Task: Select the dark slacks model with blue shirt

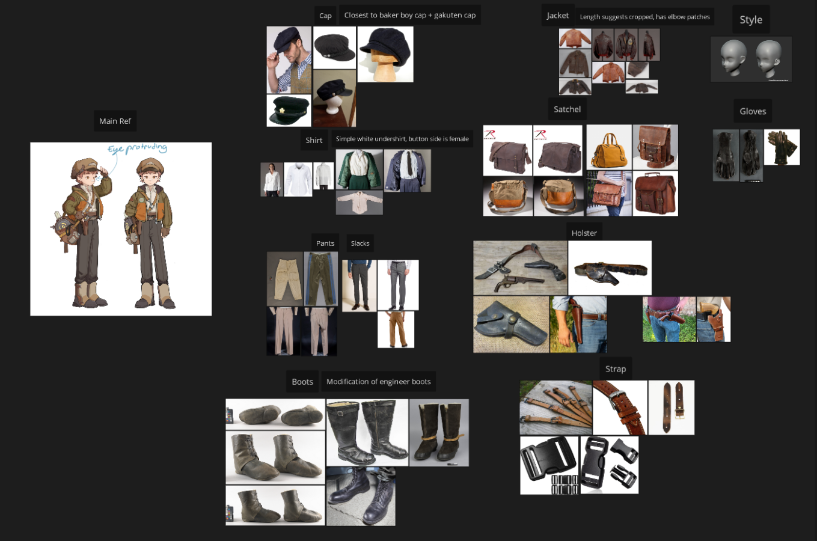Action: pyautogui.click(x=360, y=286)
